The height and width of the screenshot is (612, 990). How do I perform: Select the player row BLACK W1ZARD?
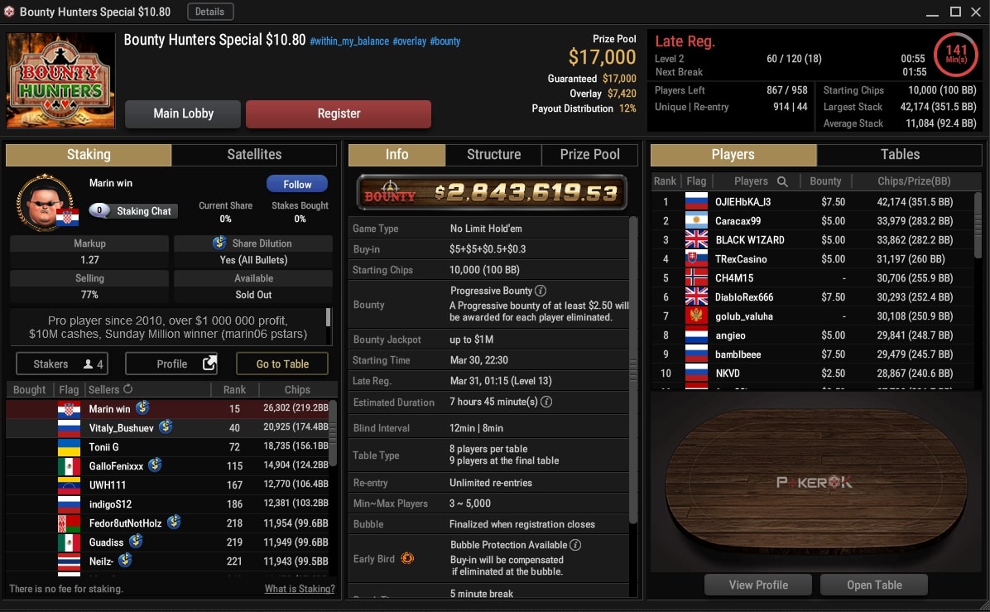pos(813,240)
